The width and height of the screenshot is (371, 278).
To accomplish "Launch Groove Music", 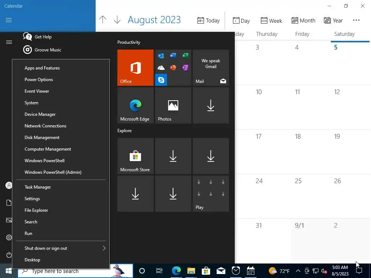I will pos(42,50).
